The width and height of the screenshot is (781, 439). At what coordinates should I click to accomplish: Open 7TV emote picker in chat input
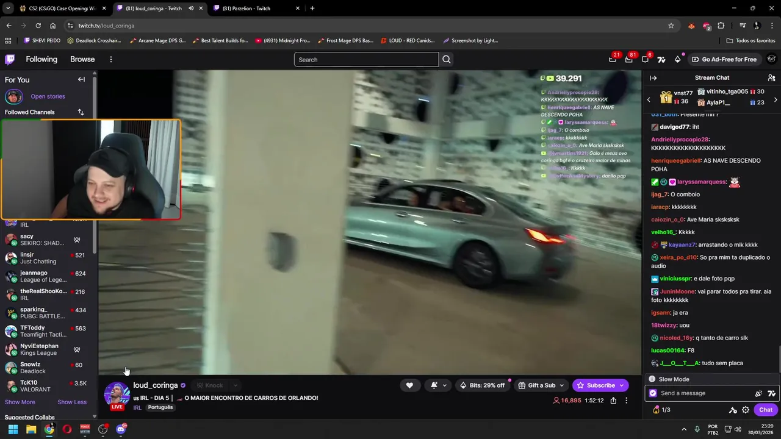(771, 393)
